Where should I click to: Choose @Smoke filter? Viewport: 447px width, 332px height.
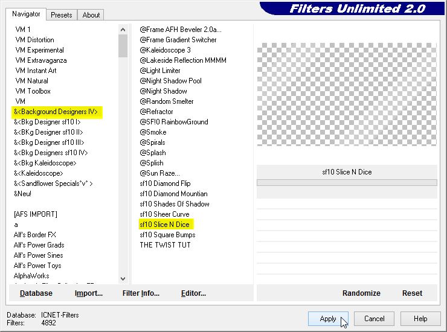153,132
